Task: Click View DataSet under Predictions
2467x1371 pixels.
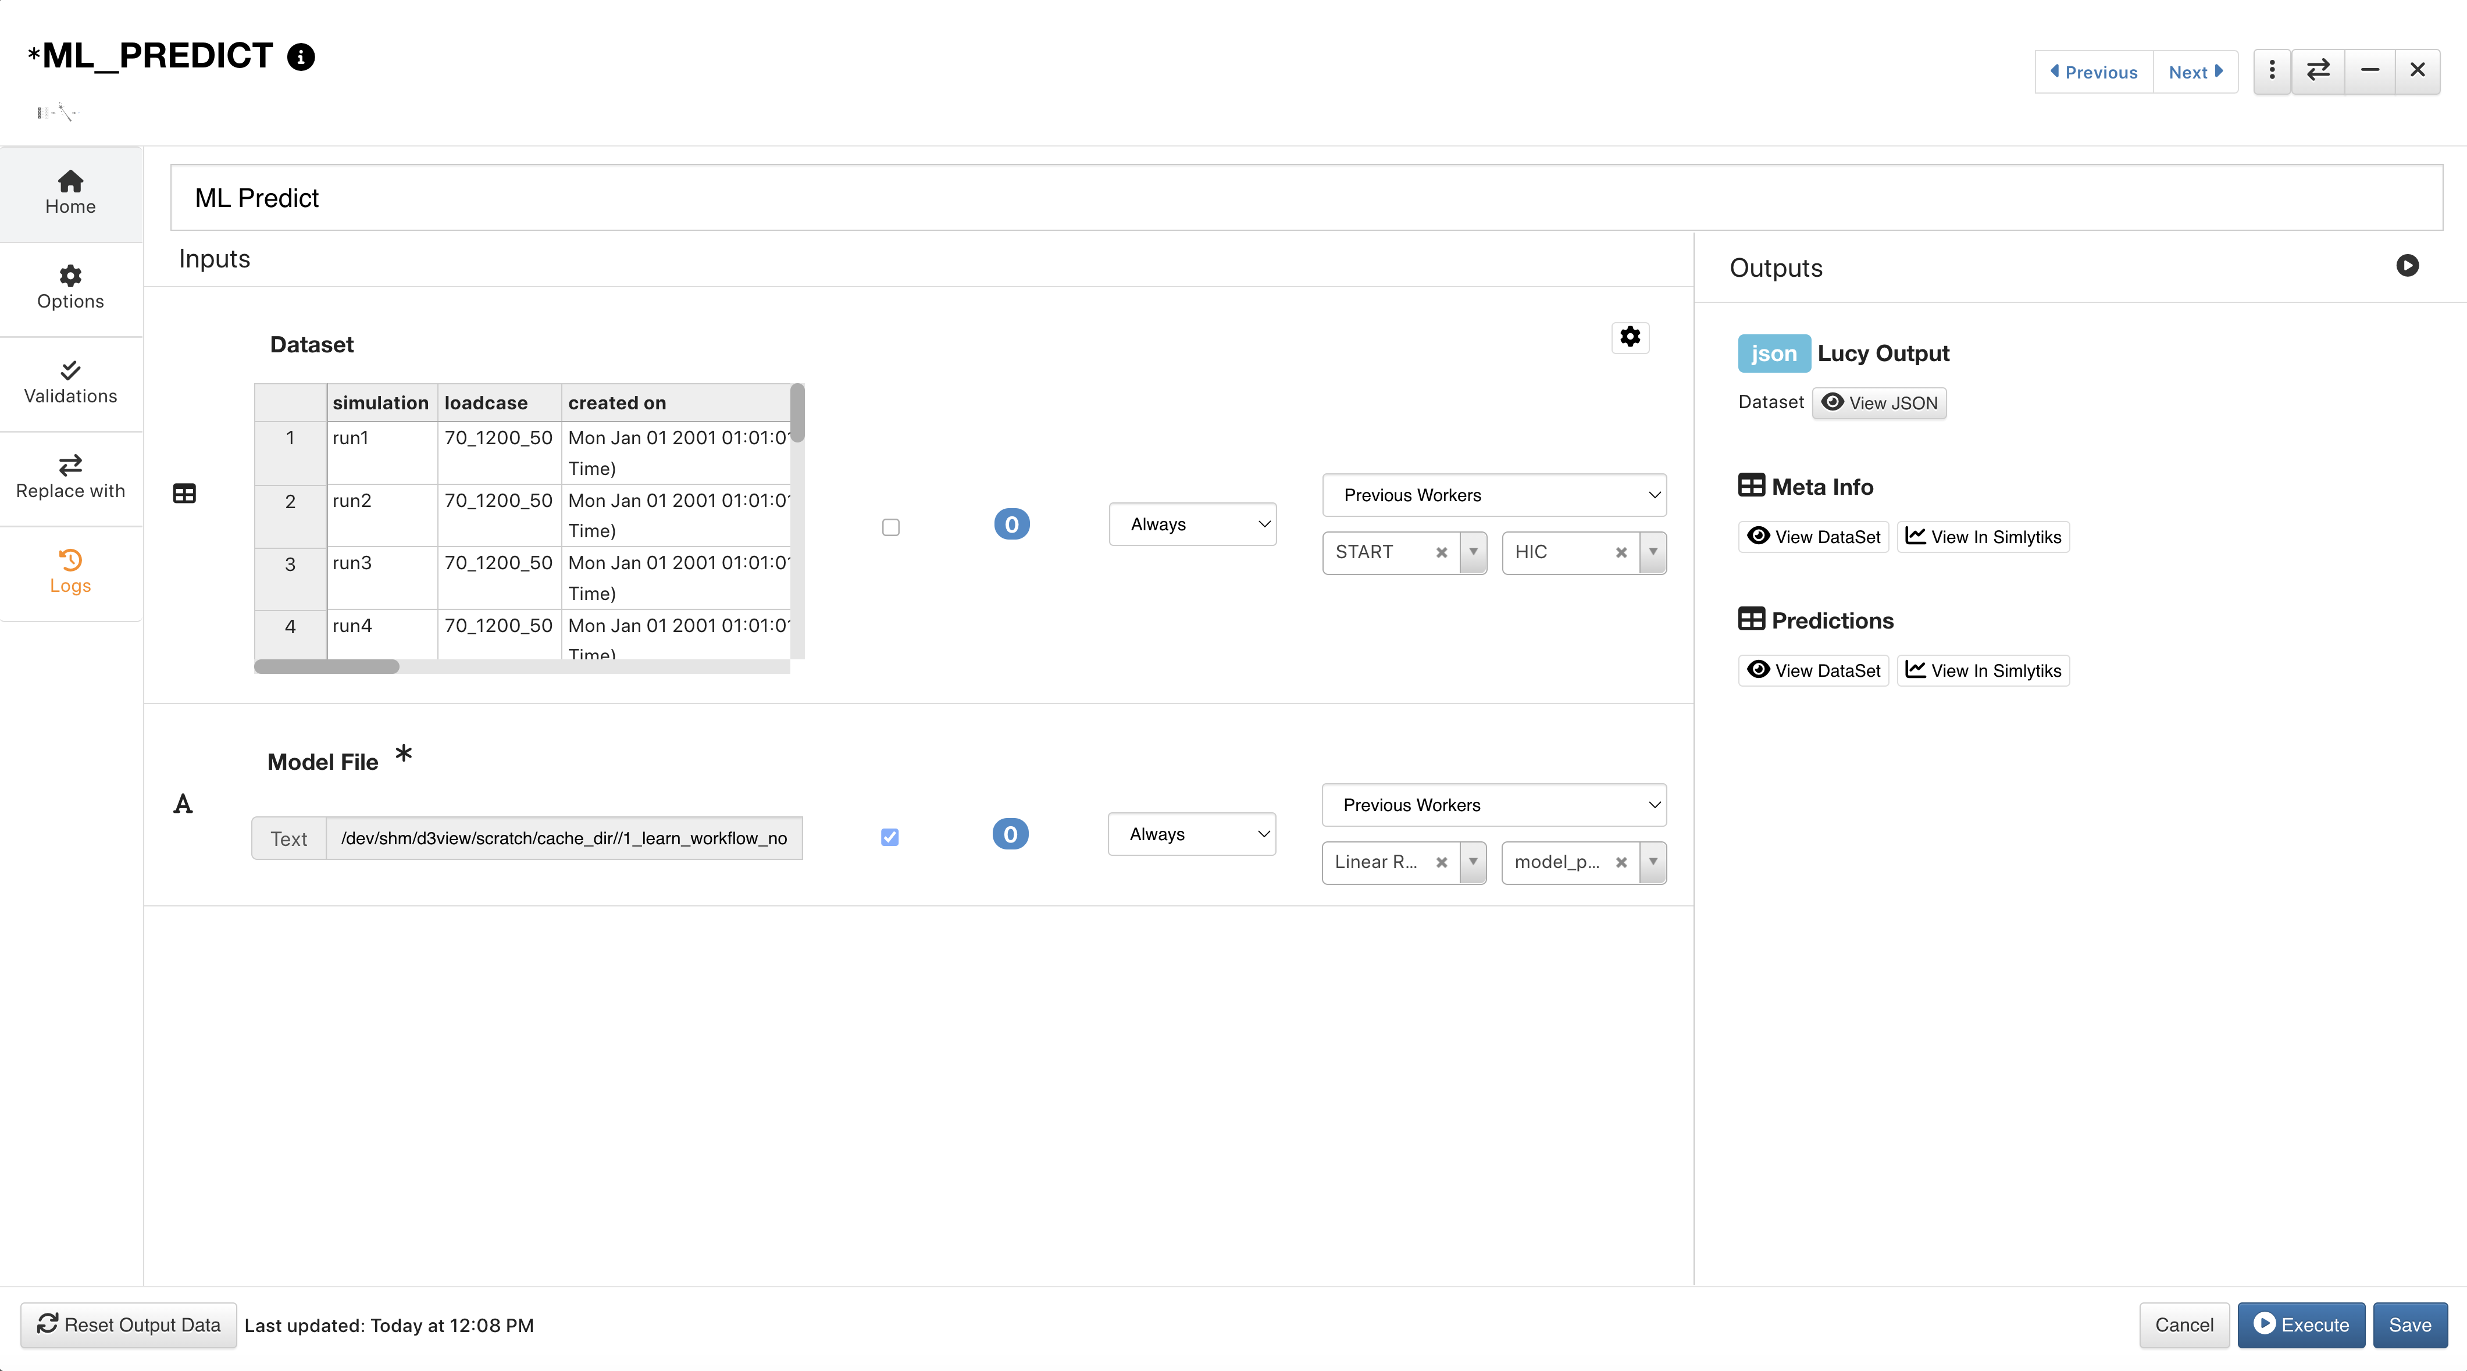Action: click(1813, 671)
